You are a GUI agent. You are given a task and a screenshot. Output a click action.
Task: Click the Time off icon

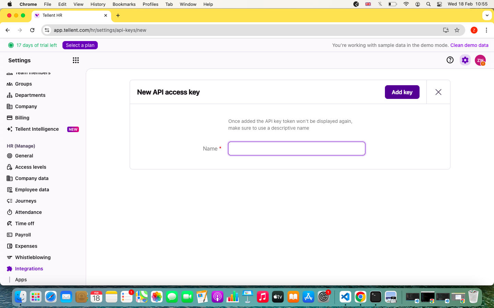(x=10, y=223)
